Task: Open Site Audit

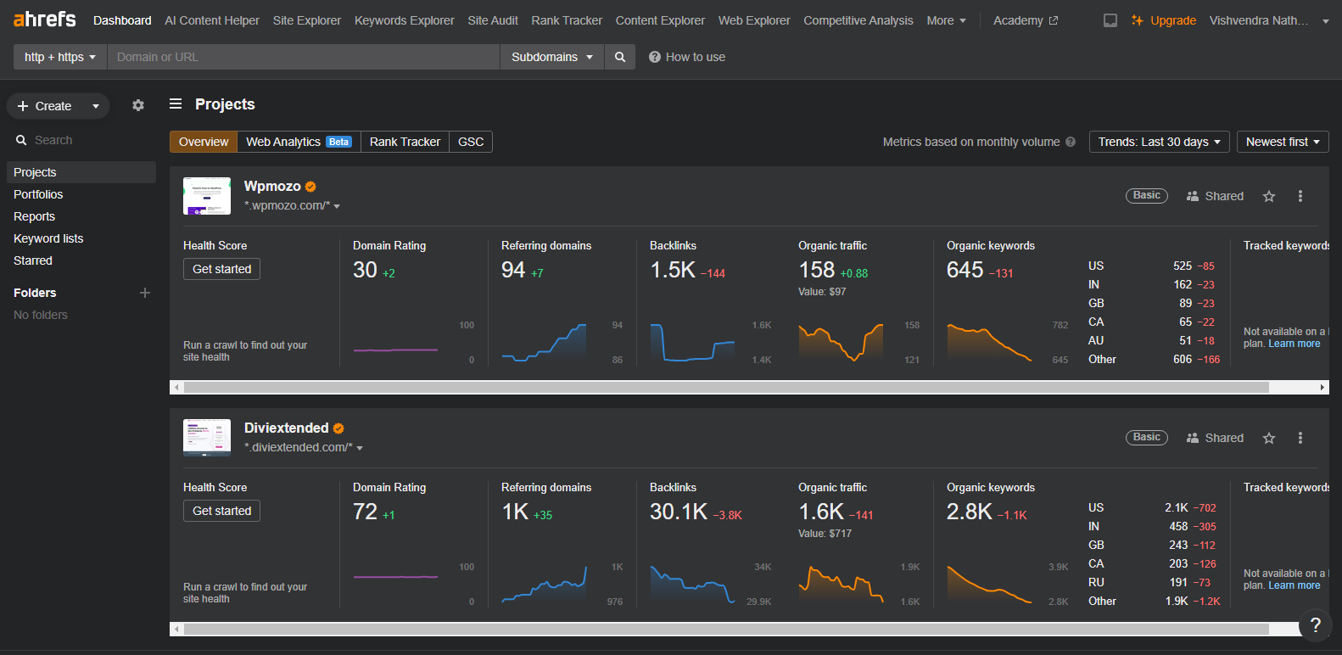Action: pyautogui.click(x=493, y=20)
